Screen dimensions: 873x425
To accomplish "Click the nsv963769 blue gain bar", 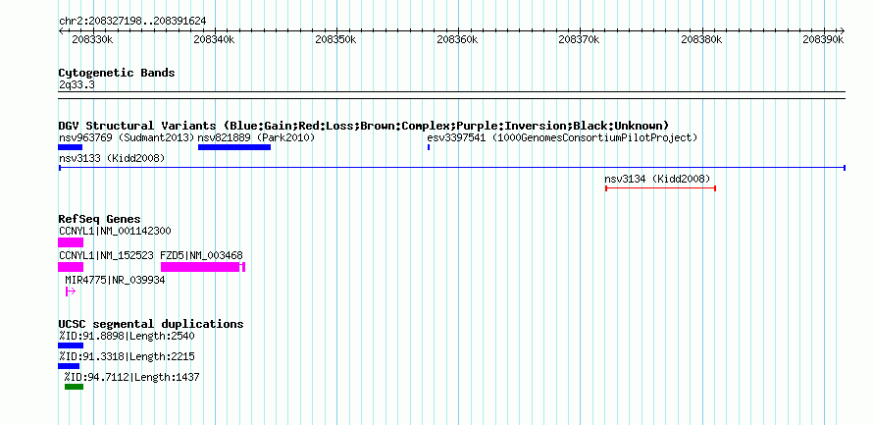I will pos(71,147).
